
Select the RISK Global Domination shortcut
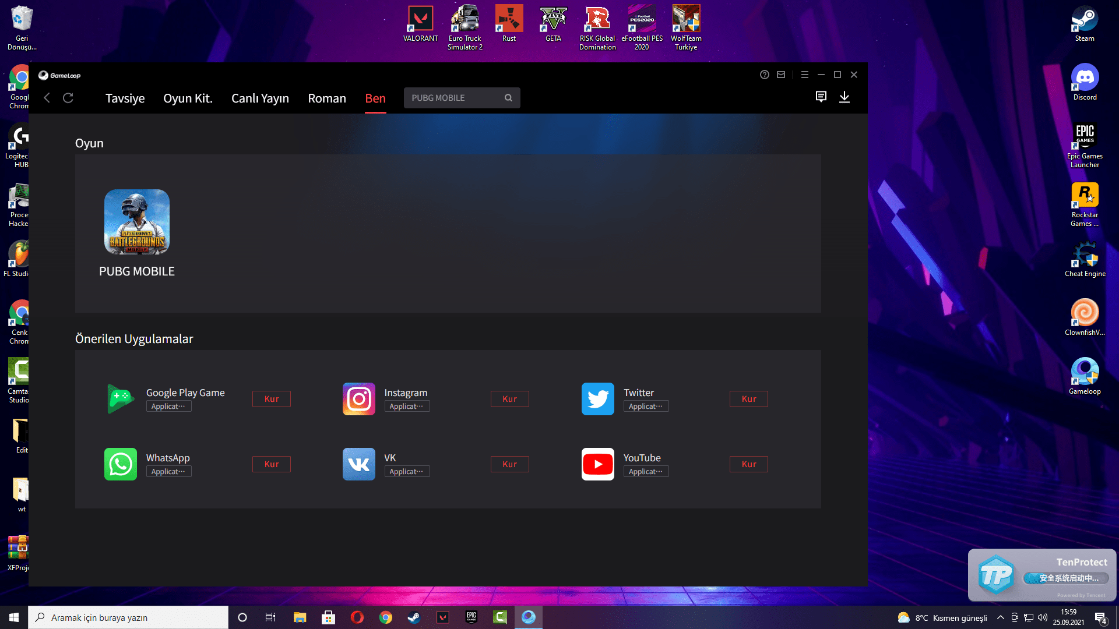598,27
